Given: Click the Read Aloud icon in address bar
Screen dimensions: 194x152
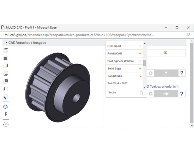Looking at the screenshot, I should (188, 35).
